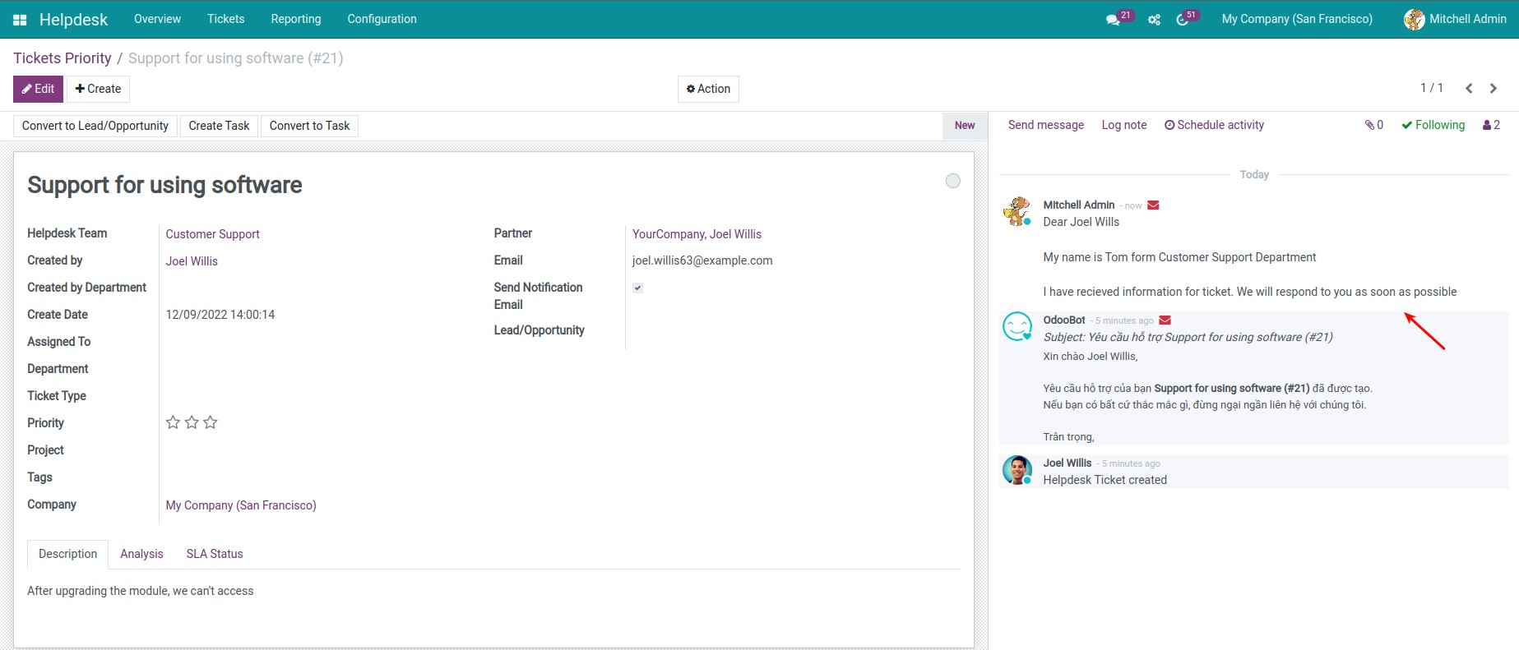Image resolution: width=1519 pixels, height=650 pixels.
Task: Go to the previous record arrow
Action: [1469, 88]
